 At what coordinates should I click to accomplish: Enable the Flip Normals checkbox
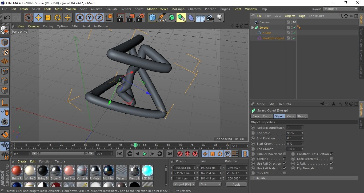click(x=331, y=168)
